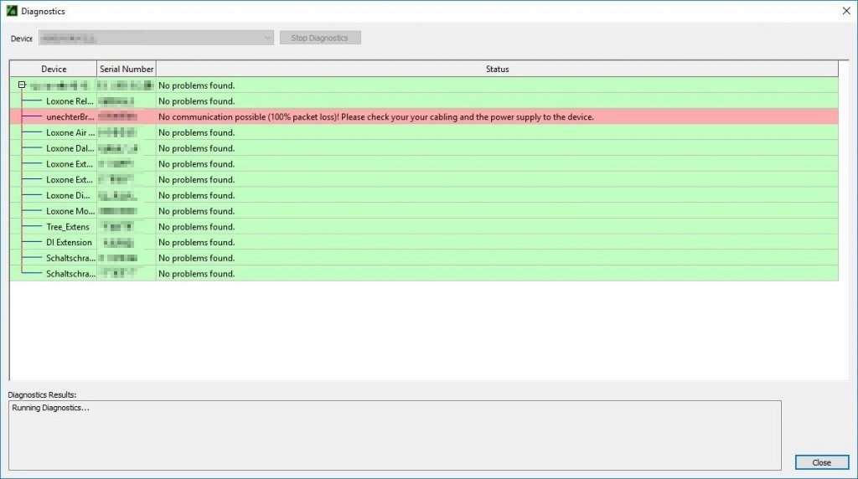Select the Tree_Extens device row

coord(68,227)
